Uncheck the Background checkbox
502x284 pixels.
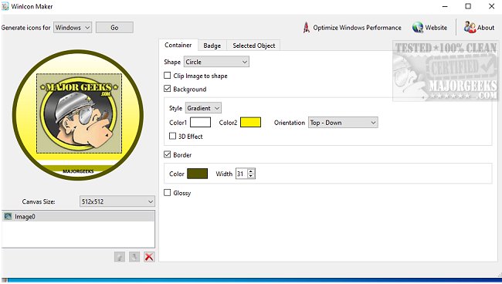[167, 89]
